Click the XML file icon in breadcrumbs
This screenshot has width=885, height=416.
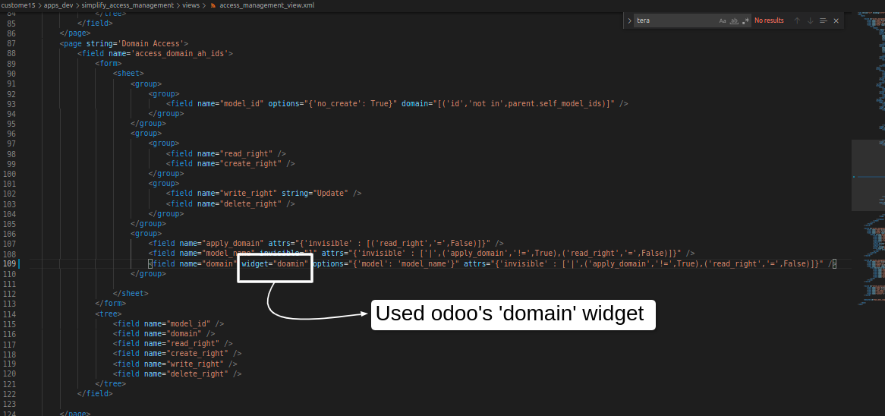pyautogui.click(x=213, y=5)
